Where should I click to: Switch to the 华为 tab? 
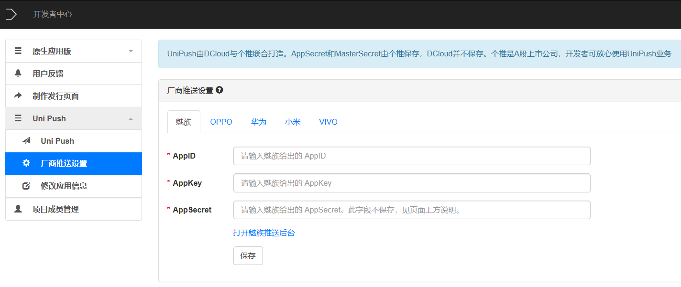259,122
